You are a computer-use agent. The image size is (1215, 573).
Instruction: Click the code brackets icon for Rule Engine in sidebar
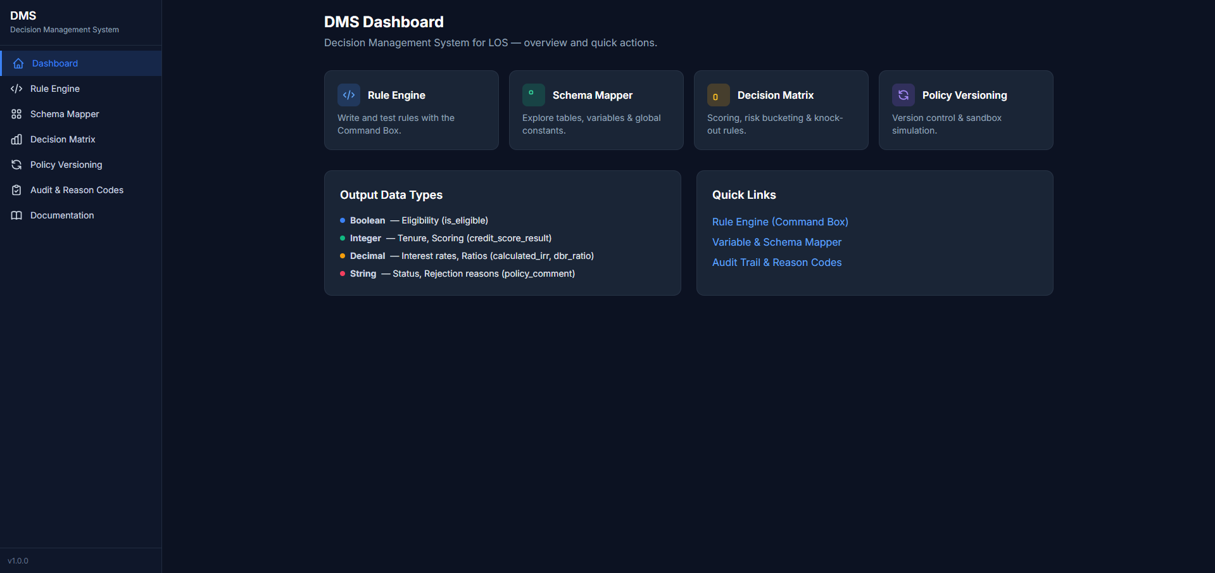pyautogui.click(x=16, y=89)
